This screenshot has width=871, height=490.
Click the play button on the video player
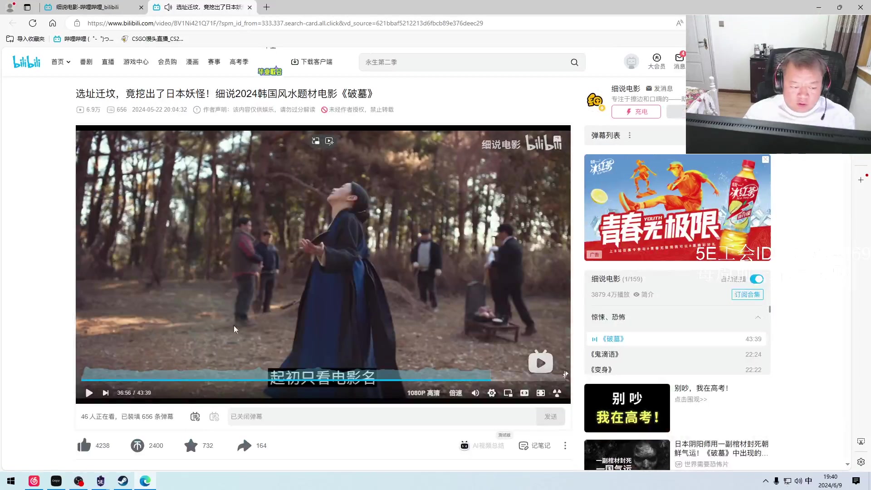[x=89, y=393]
